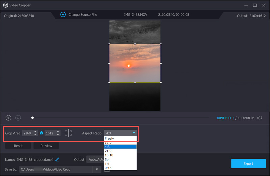Click the Original: 2160x3840 label

19,16
